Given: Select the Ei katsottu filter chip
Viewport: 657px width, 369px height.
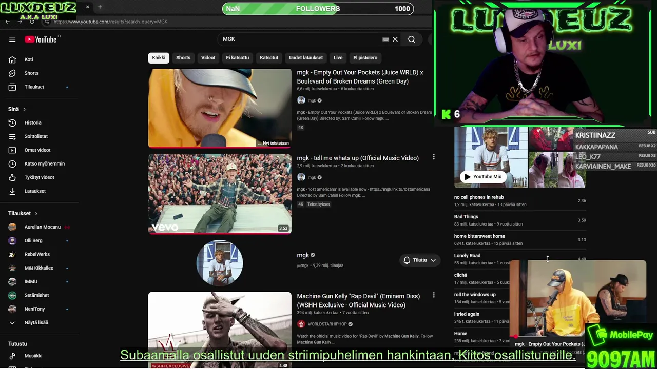Looking at the screenshot, I should 238,58.
